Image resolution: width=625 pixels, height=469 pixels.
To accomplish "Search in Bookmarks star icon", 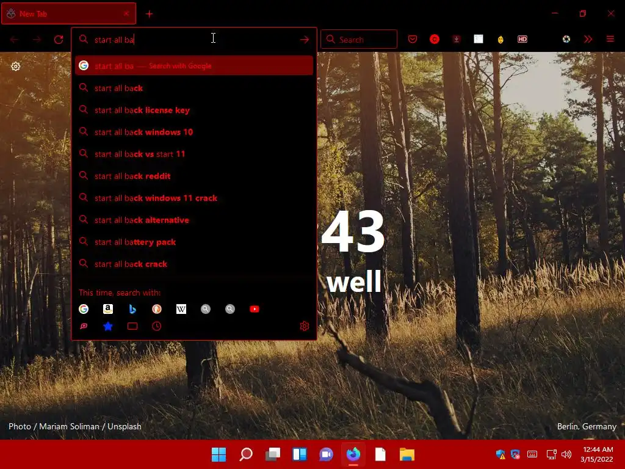I will (x=107, y=326).
